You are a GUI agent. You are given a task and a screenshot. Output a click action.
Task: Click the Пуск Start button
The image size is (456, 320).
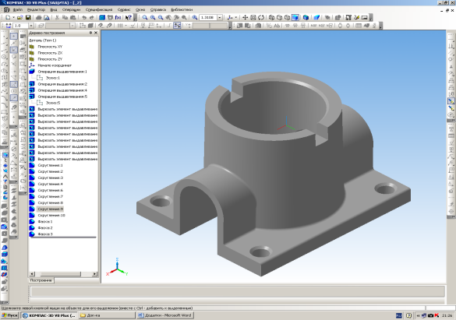(x=10, y=315)
